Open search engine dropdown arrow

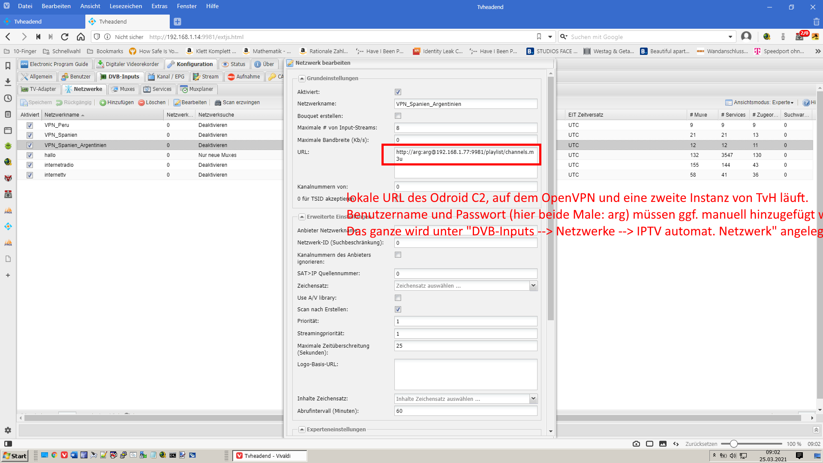tap(730, 37)
